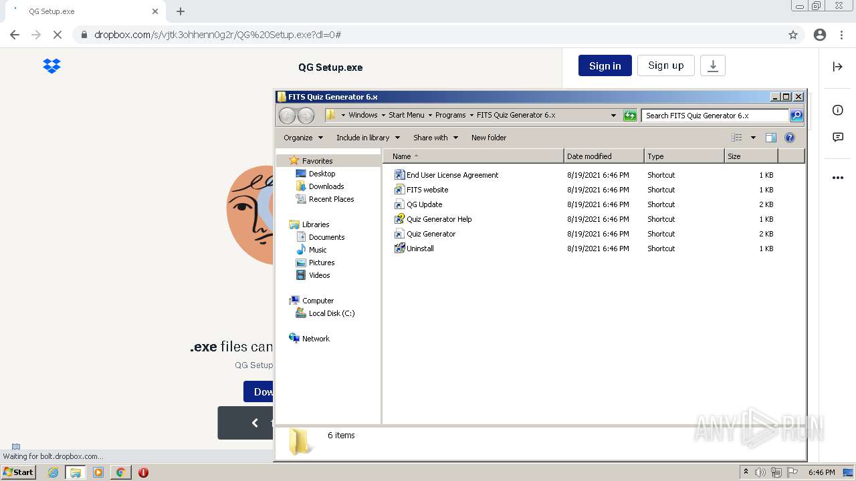This screenshot has height=481, width=856.
Task: Open the Dropbox logo home link
Action: pos(51,65)
